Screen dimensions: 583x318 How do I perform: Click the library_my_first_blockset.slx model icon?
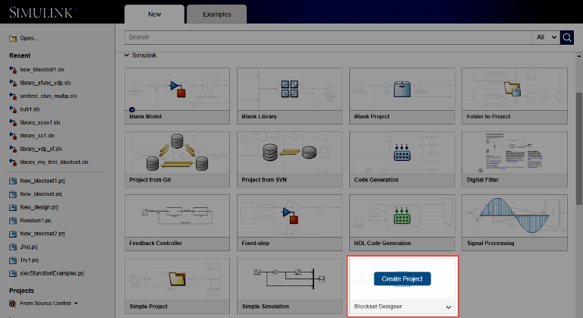tap(13, 162)
